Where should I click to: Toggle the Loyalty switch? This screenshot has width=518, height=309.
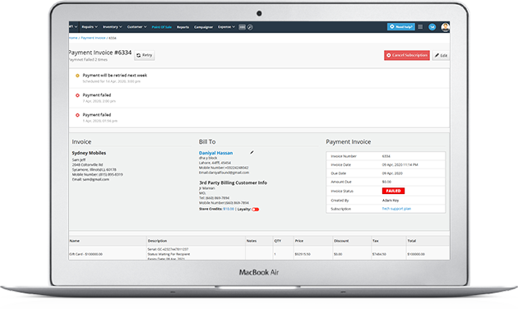pos(256,210)
